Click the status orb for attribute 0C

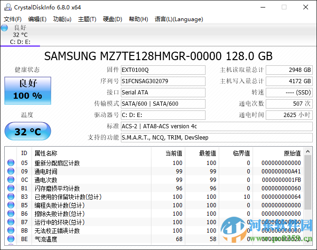point(11,180)
